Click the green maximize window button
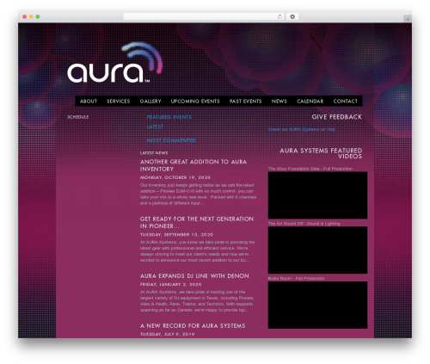The image size is (430, 364). coord(38,16)
